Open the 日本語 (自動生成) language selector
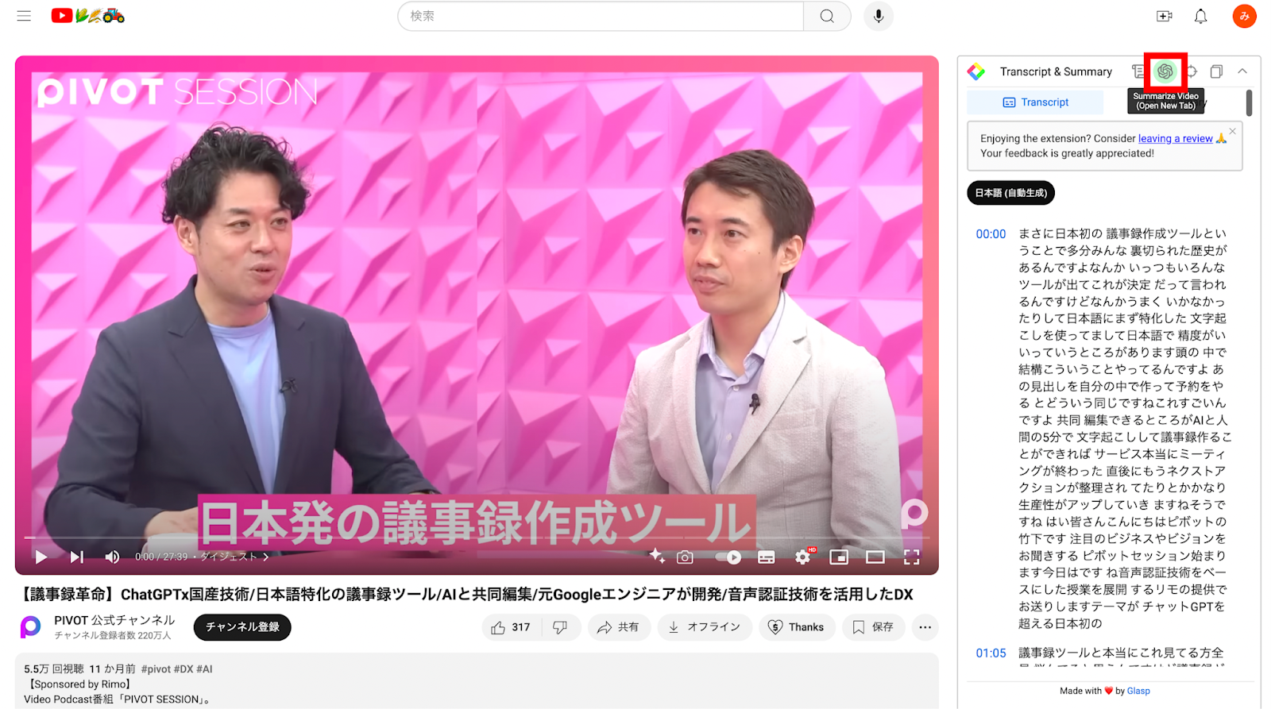Image resolution: width=1271 pixels, height=709 pixels. 1010,193
